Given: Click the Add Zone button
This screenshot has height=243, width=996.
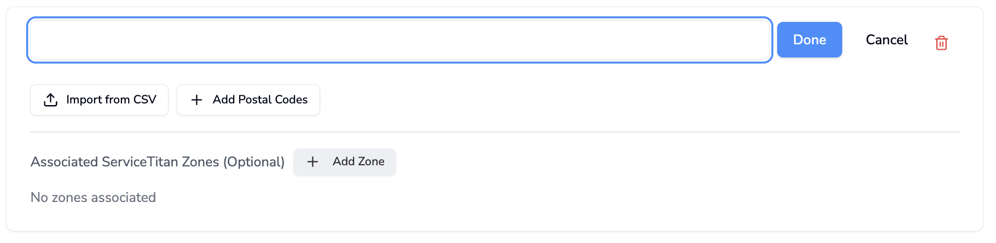Looking at the screenshot, I should [345, 161].
